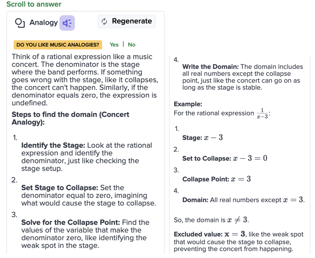
Task: Click the fraction 1 over x−3 expression
Action: [x=262, y=113]
